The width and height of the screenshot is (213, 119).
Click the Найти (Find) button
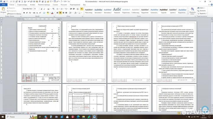click(201, 8)
